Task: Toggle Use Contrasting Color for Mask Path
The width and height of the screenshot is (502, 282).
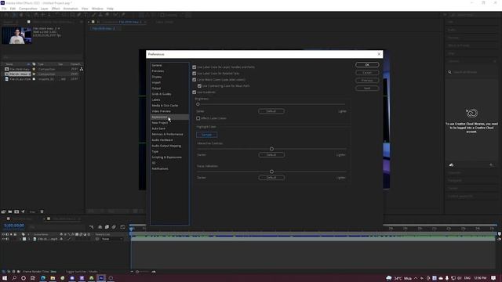Action: pos(199,86)
